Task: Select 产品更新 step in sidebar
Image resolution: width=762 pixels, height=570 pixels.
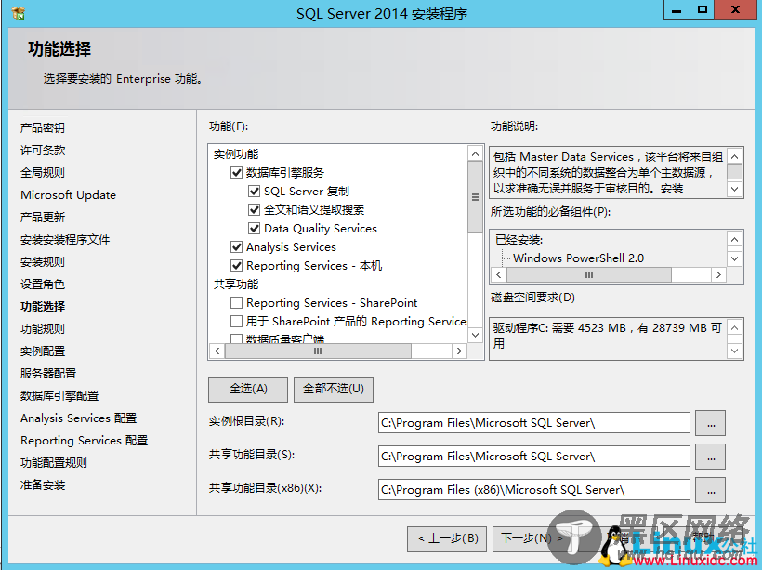Action: (42, 218)
